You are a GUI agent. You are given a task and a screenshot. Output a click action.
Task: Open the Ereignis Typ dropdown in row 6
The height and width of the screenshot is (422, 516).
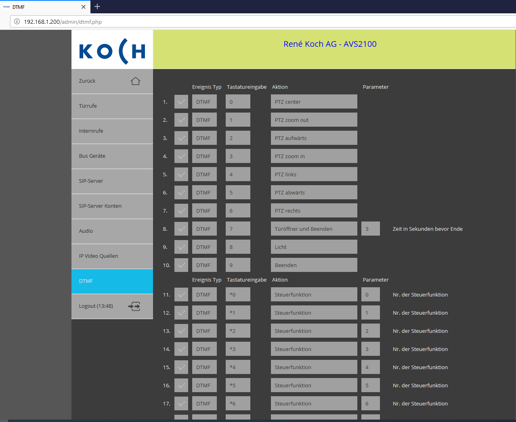204,192
